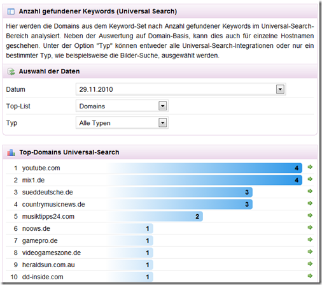Select the gamepro.de domain name
This screenshot has height=285, width=322.
click(x=40, y=241)
